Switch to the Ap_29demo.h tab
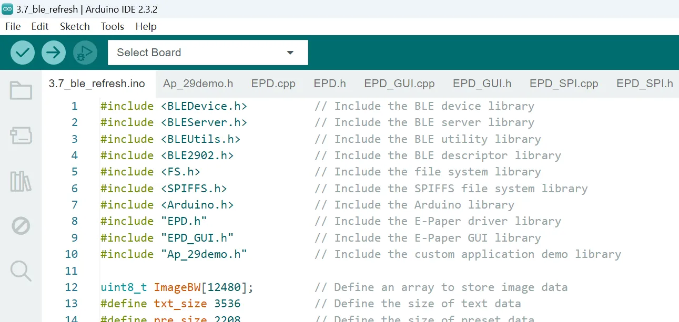 click(198, 84)
